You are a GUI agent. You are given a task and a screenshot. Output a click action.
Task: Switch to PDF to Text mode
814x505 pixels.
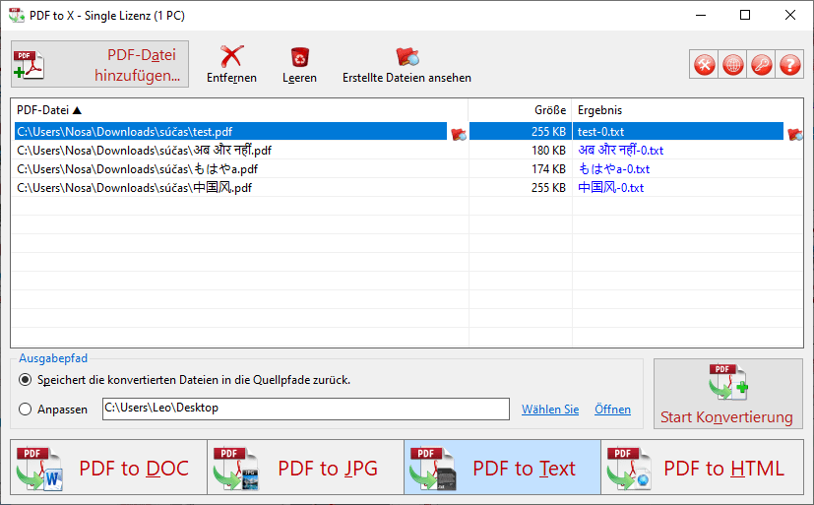coord(502,468)
